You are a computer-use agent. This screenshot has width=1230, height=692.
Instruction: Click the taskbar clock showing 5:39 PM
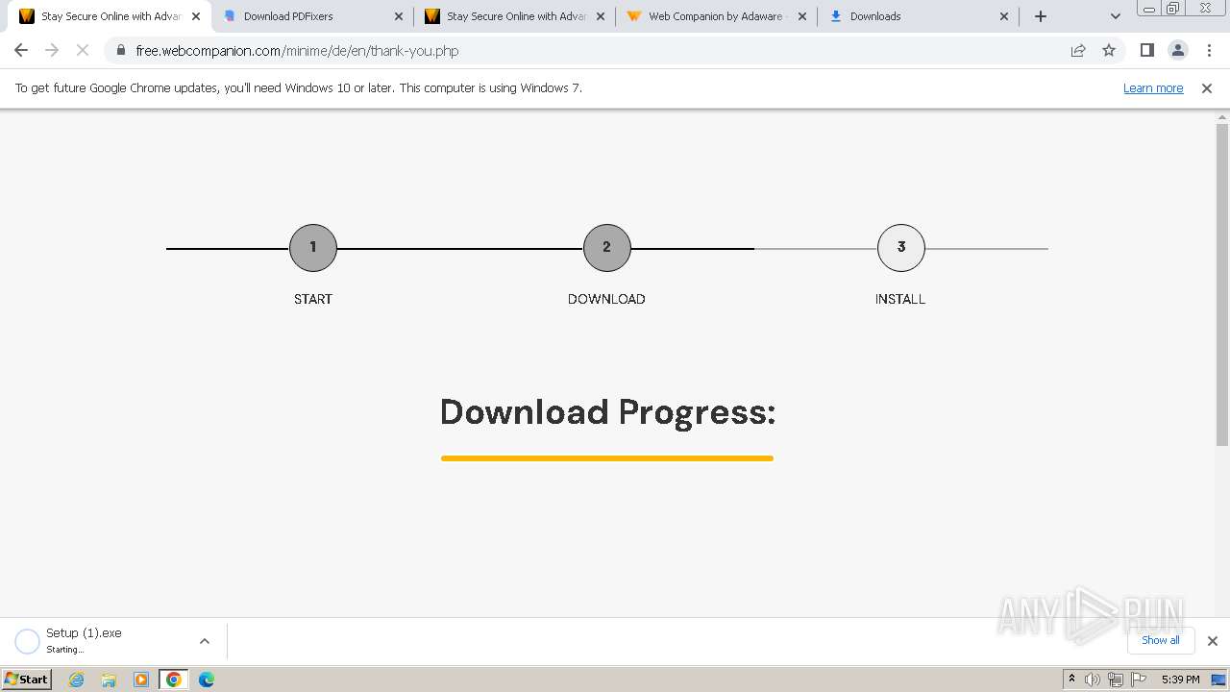[x=1180, y=680]
